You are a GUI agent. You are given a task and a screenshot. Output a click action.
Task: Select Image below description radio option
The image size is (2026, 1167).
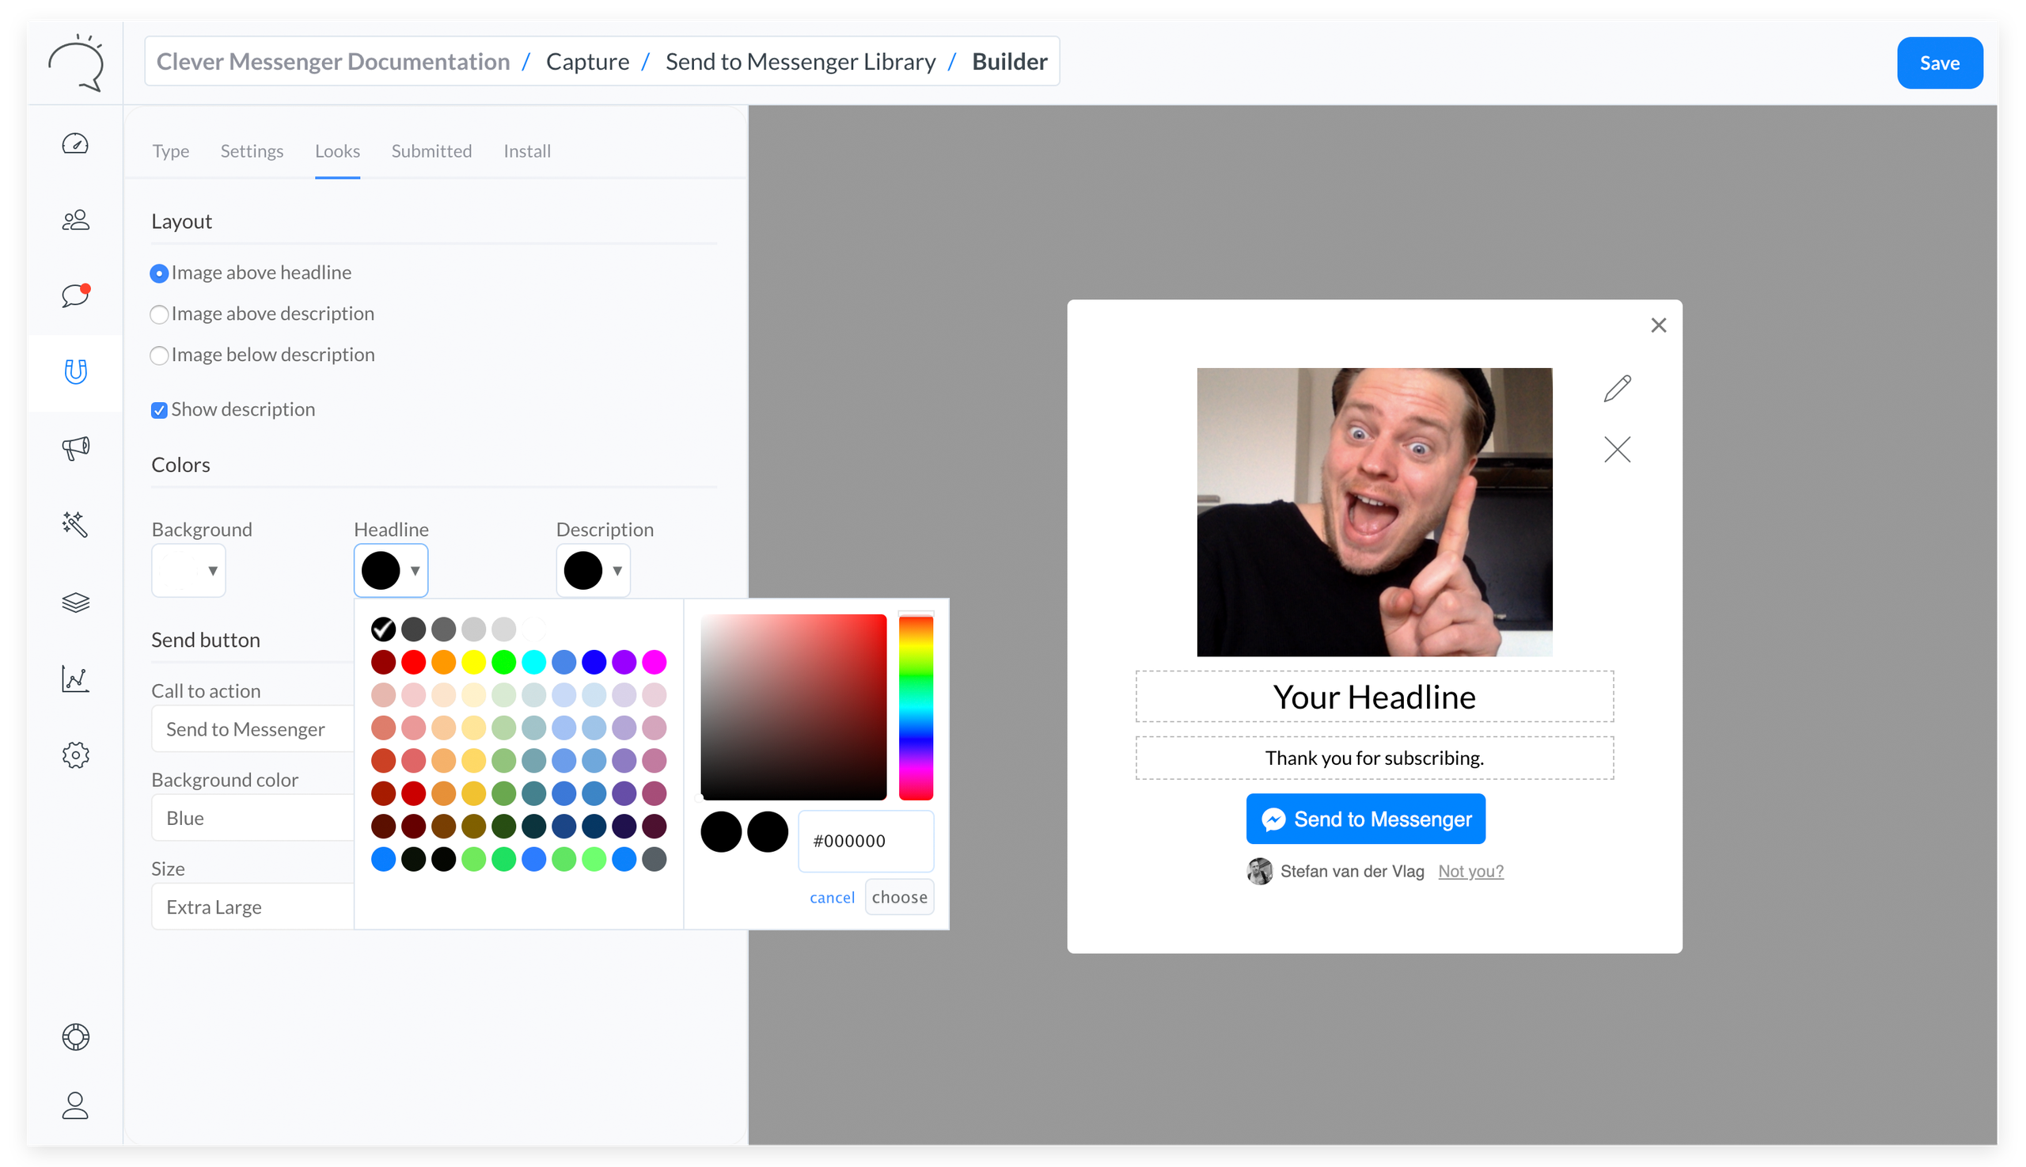pos(159,355)
